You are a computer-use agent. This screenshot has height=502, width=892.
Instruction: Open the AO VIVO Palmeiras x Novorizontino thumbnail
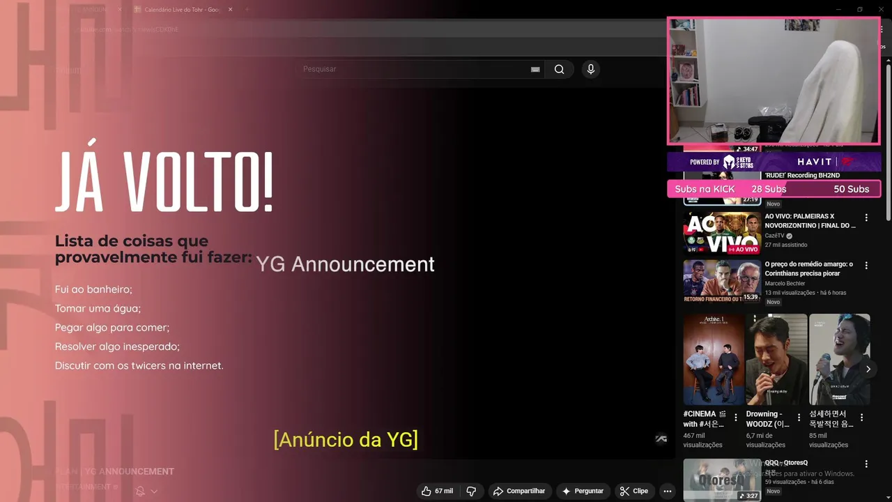[722, 234]
